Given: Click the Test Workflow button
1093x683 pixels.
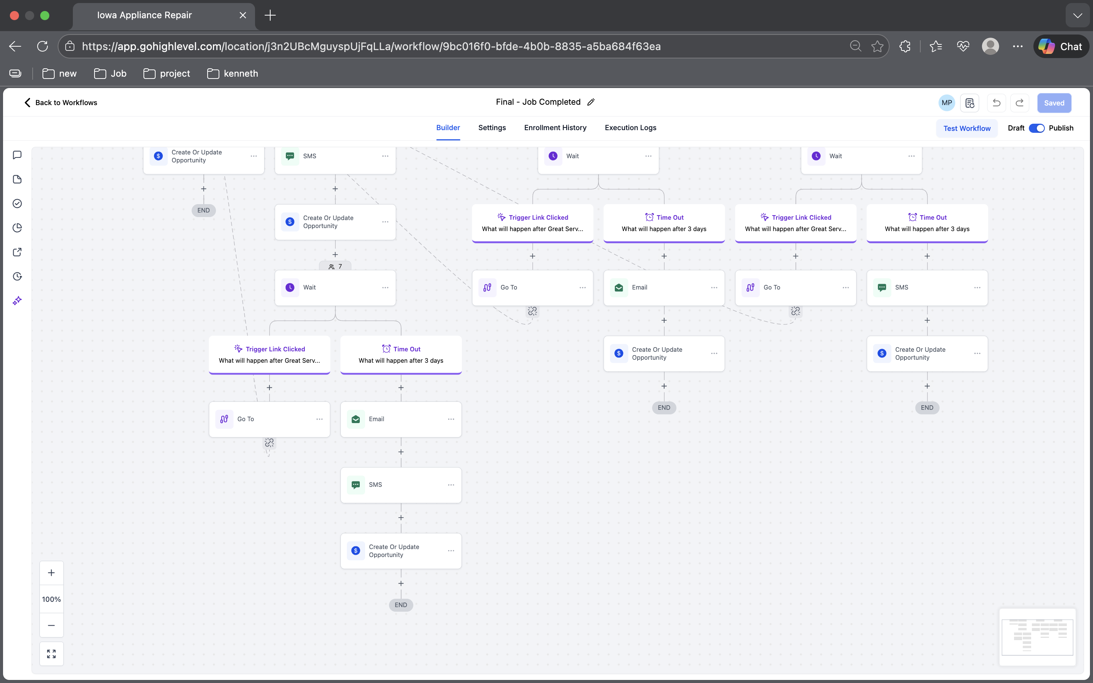Looking at the screenshot, I should [967, 128].
